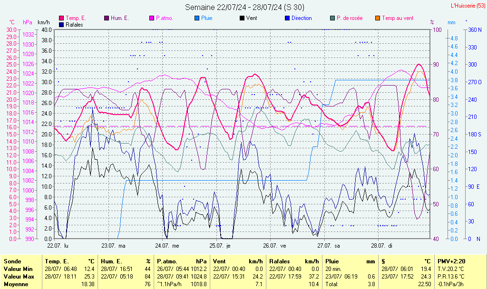
Task: Select the "28.07. di" day label
Action: click(x=382, y=246)
